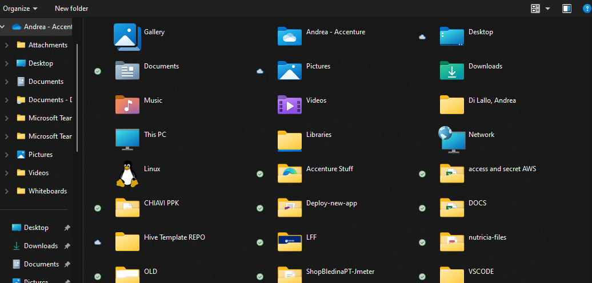Create a New folder

click(x=72, y=9)
